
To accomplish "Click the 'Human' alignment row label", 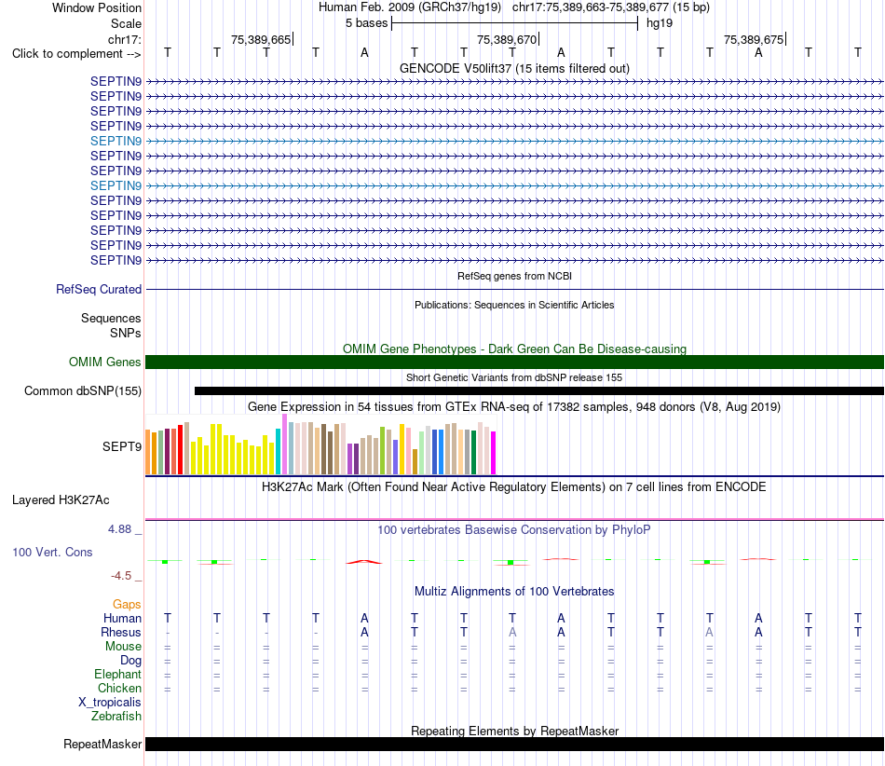I will pyautogui.click(x=122, y=618).
